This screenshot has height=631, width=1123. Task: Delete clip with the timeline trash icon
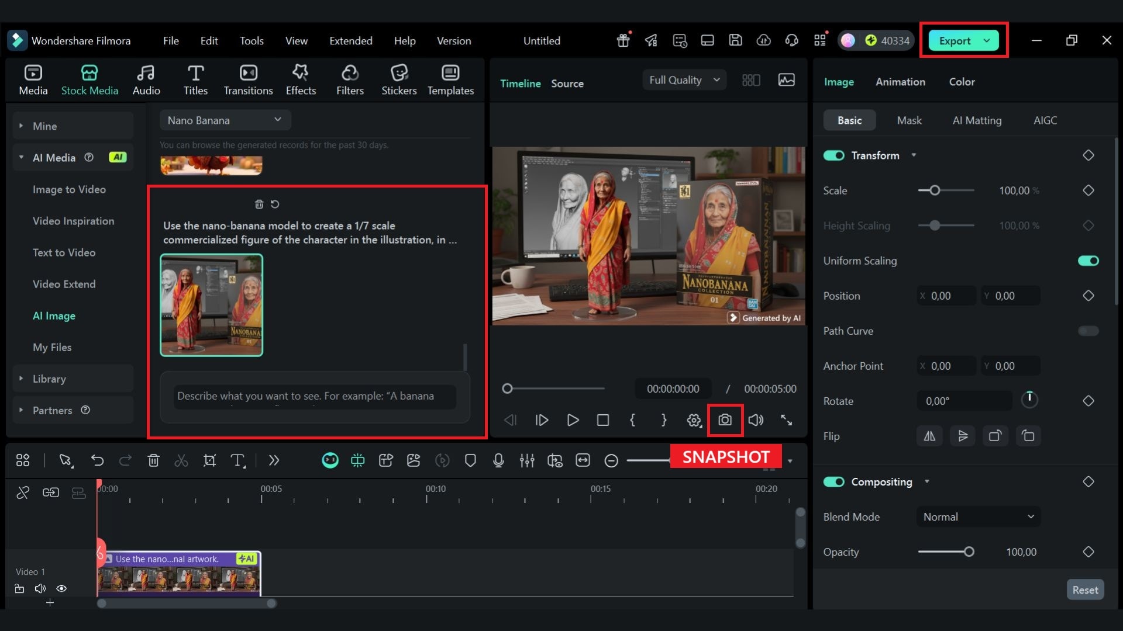153,460
